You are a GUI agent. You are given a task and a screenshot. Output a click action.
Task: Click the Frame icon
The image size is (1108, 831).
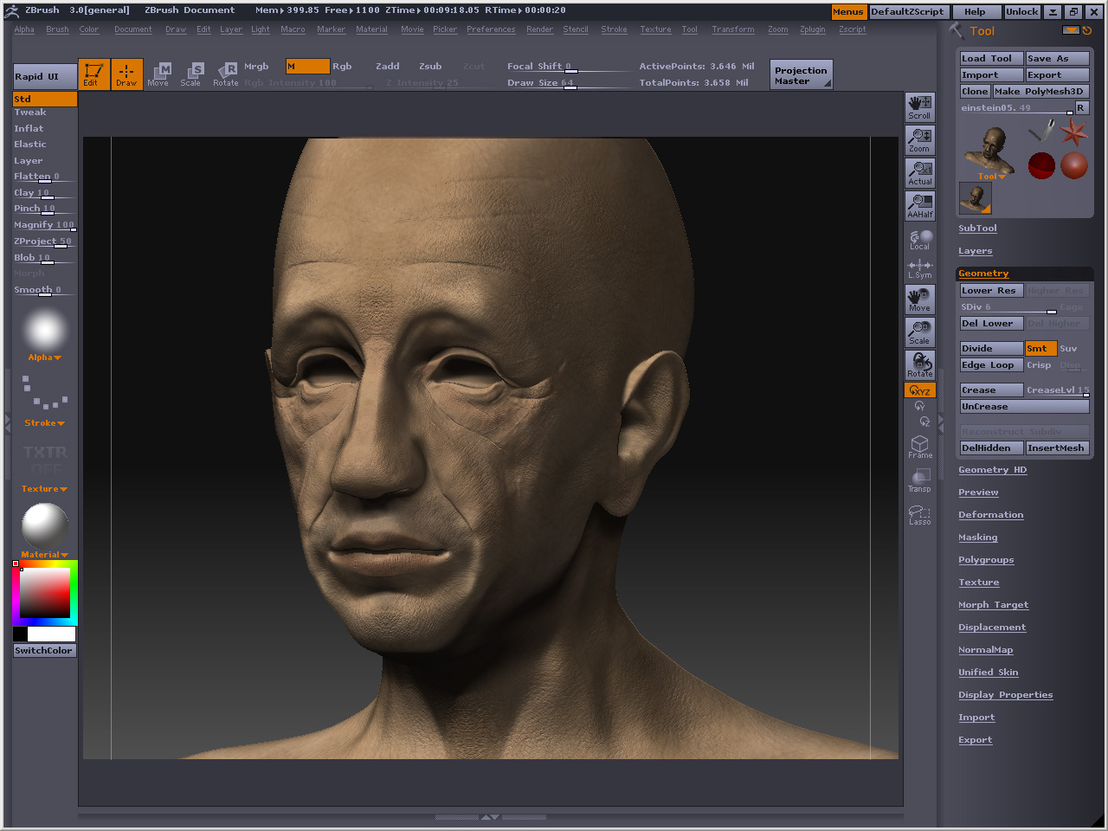click(919, 447)
